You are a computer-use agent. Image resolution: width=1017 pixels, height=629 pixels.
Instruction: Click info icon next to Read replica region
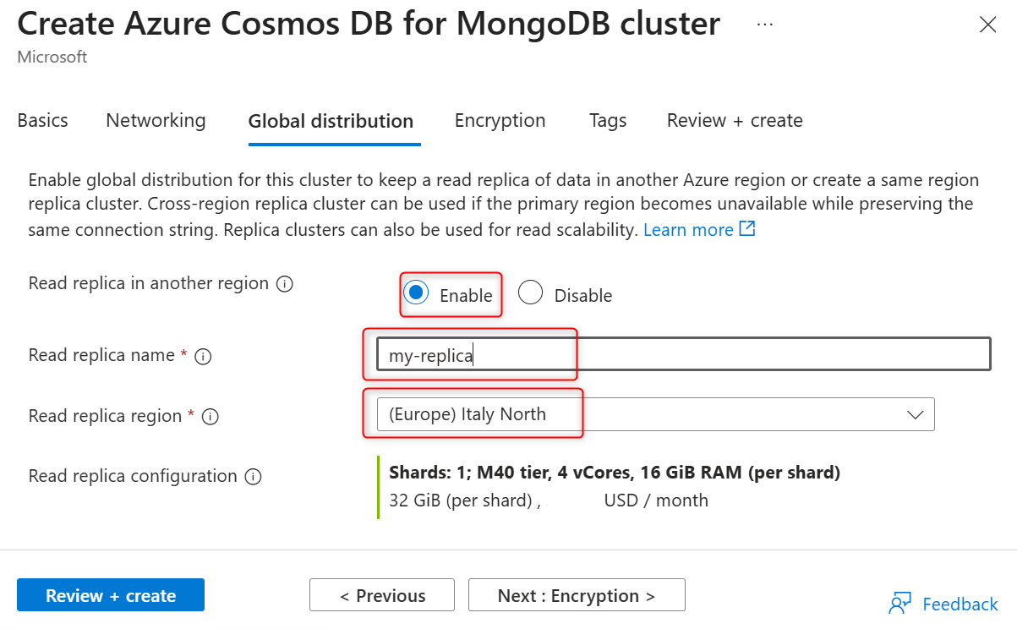click(211, 417)
